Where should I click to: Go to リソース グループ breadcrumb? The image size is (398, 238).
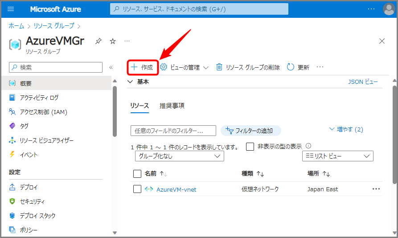(x=54, y=26)
